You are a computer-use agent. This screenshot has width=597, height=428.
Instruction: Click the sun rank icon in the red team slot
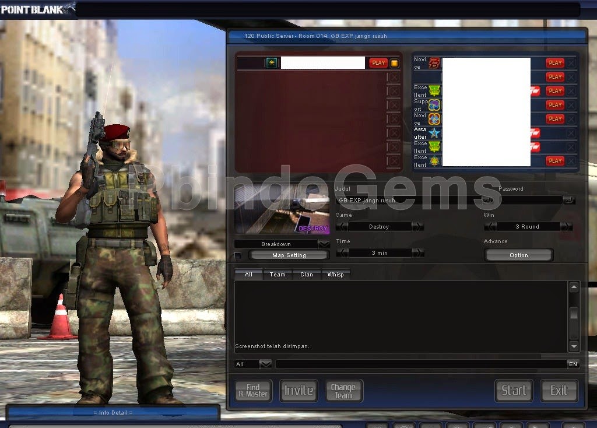click(272, 63)
